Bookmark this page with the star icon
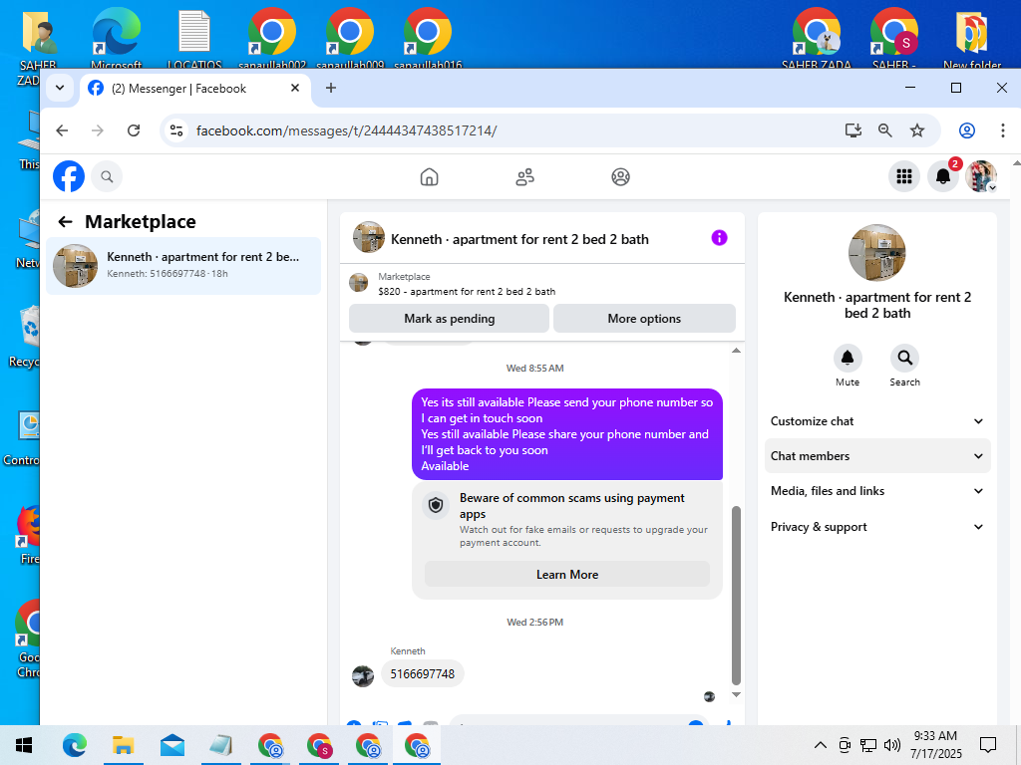This screenshot has height=765, width=1021. pyautogui.click(x=917, y=130)
